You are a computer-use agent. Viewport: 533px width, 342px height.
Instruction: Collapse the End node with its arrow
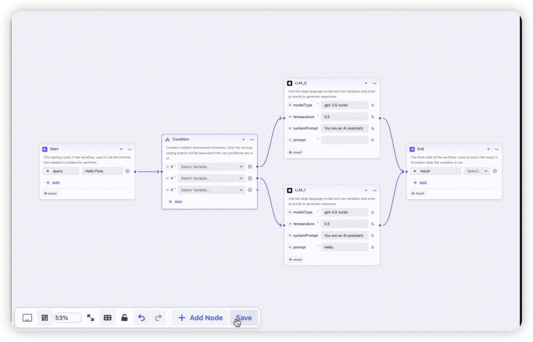[488, 149]
